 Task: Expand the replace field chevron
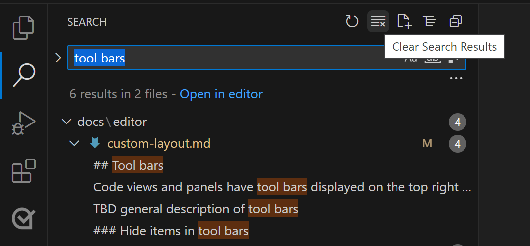coord(58,58)
